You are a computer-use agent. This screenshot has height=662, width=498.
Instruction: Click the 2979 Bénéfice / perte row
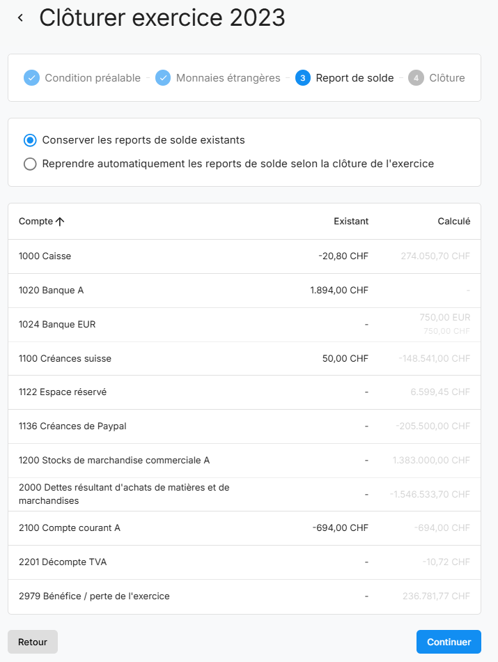click(94, 596)
